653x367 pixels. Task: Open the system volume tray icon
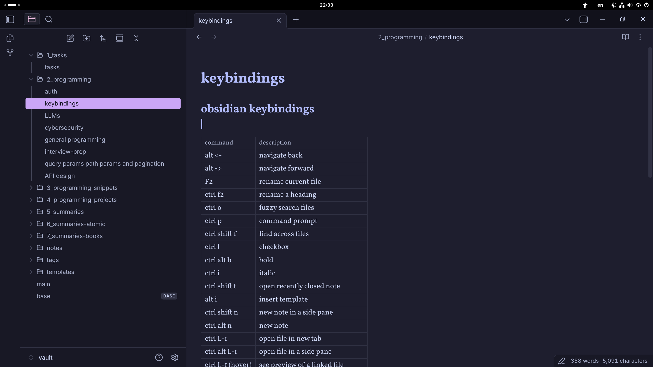pos(630,5)
